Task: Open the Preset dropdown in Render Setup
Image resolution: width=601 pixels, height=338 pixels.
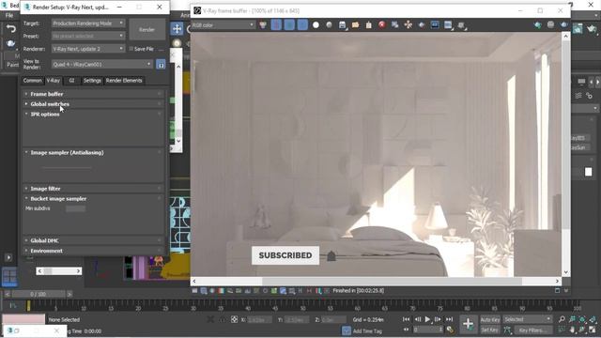Action: pos(88,36)
